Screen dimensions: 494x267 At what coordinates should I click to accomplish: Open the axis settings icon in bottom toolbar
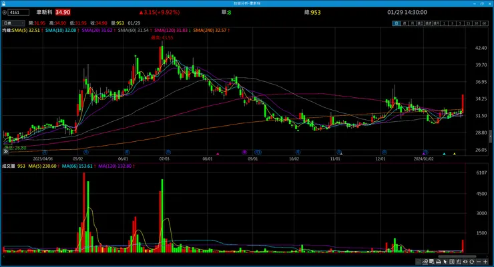coord(459,262)
